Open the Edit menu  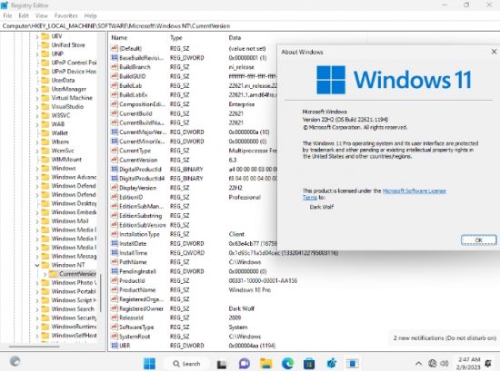point(24,15)
